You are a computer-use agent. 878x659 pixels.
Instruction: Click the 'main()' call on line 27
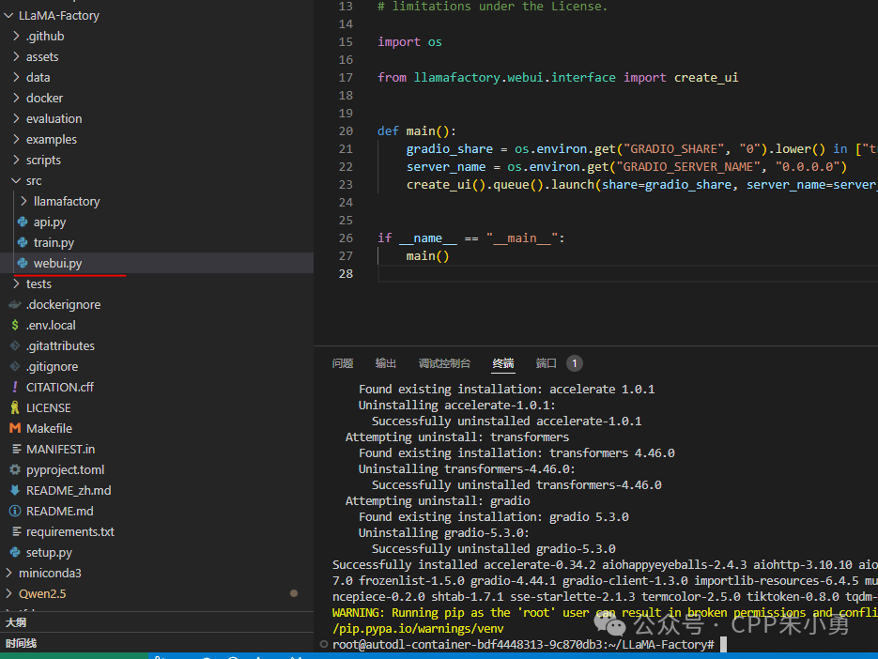click(x=427, y=256)
